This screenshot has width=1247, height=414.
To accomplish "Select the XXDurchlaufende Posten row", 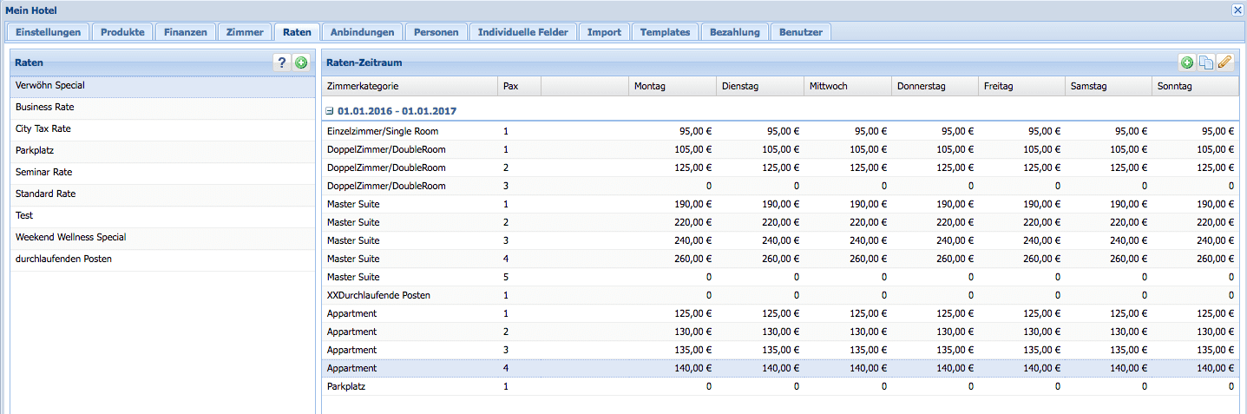I will [378, 296].
